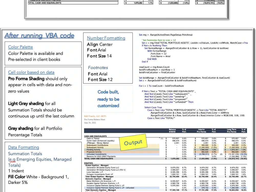Select the "rowCount = rng.Rows.Count" code line
This screenshot has height=192, width=256.
click(x=154, y=67)
